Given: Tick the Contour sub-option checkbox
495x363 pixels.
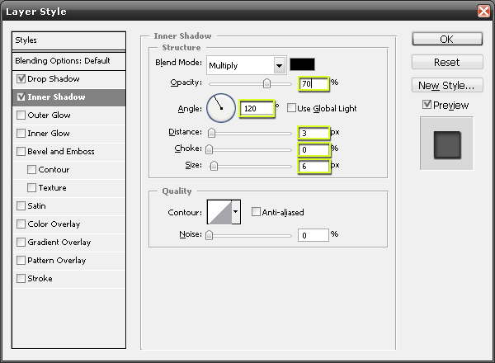Looking at the screenshot, I should [x=31, y=169].
